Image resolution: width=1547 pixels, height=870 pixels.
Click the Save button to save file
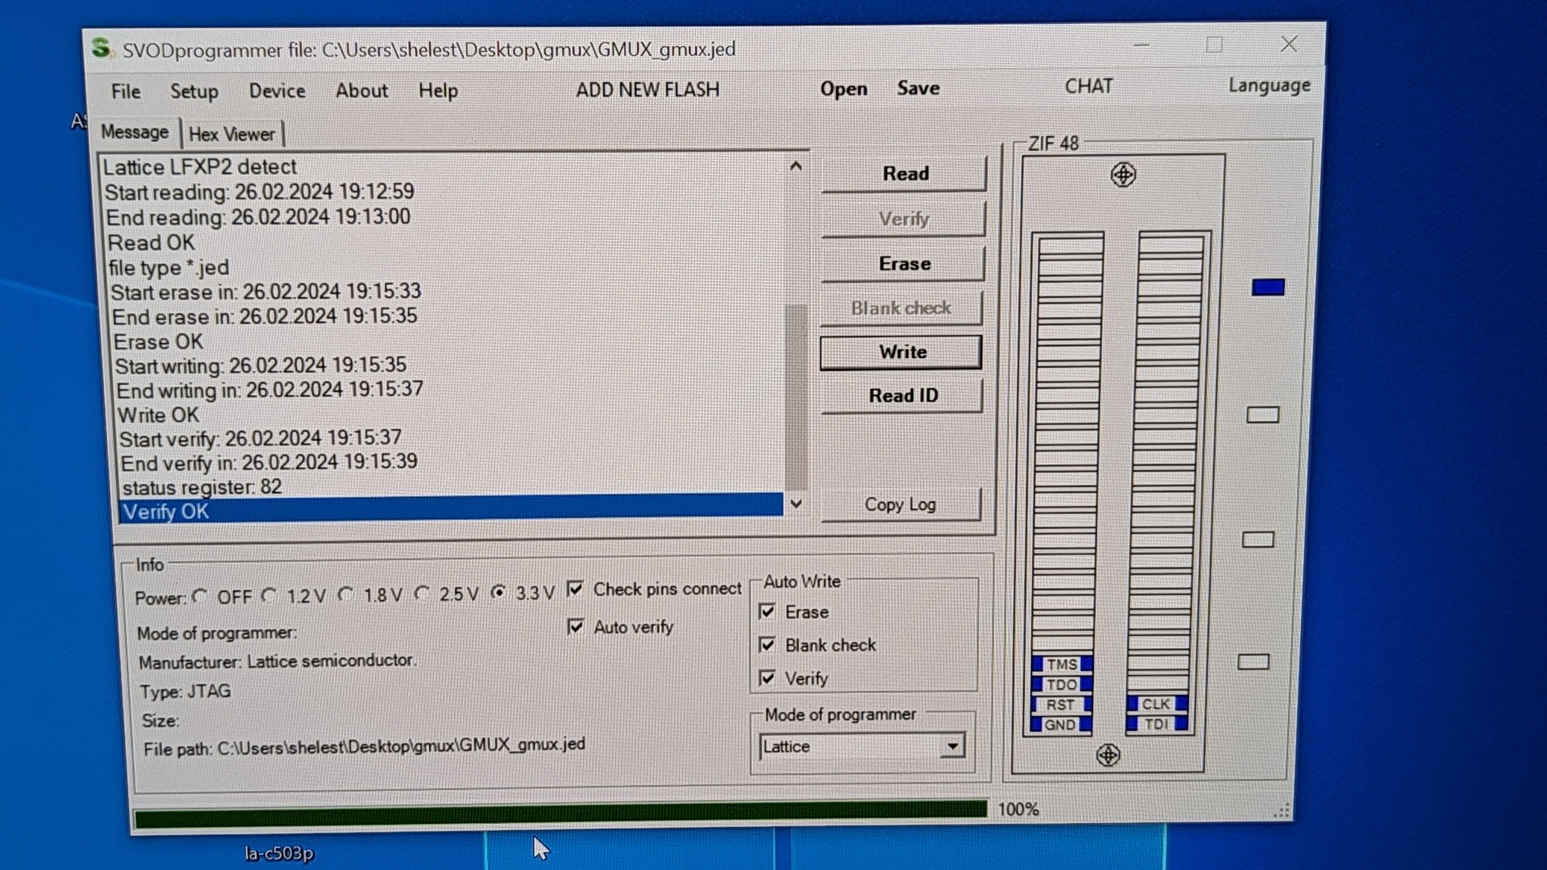pos(917,86)
